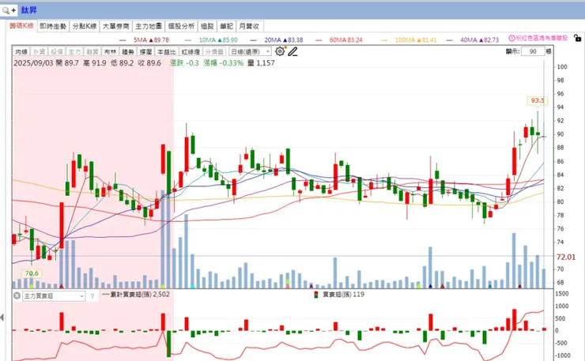
Task: Click the 100MA legend entry
Action: click(409, 39)
